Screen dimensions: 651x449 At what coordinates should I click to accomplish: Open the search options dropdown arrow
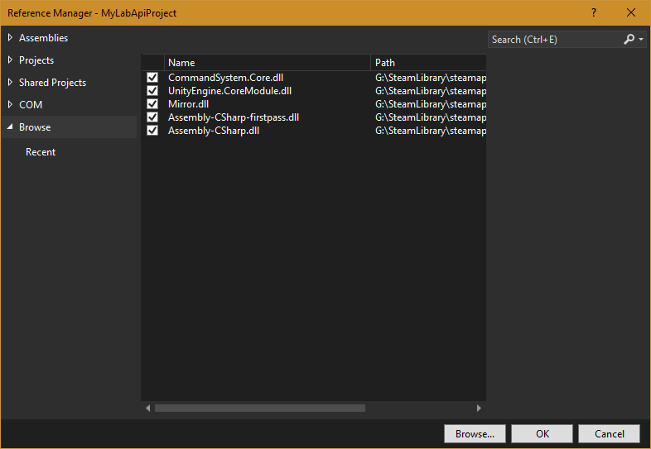point(641,40)
